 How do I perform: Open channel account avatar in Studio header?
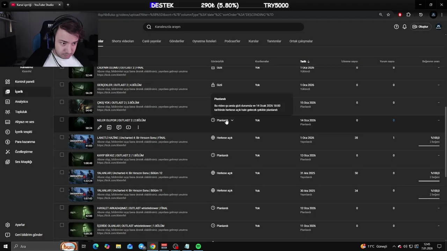[x=439, y=27]
